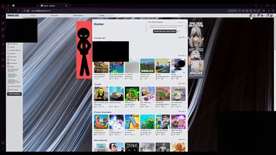Open Home in Roblox top navigation
This screenshot has height=155, width=276.
[x=33, y=15]
